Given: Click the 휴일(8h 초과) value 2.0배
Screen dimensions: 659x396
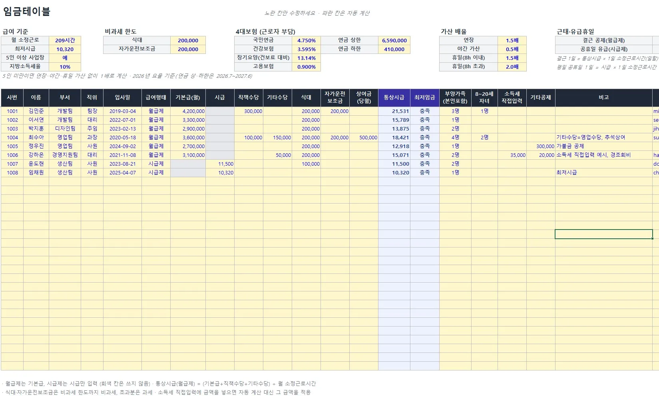Looking at the screenshot, I should (x=512, y=67).
